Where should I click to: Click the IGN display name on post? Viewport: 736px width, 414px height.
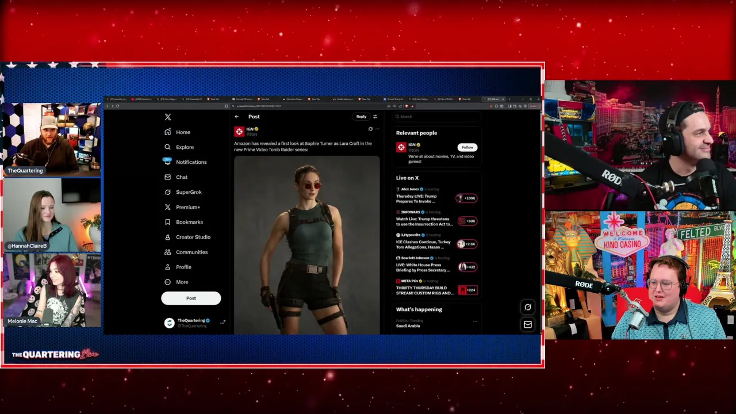250,129
